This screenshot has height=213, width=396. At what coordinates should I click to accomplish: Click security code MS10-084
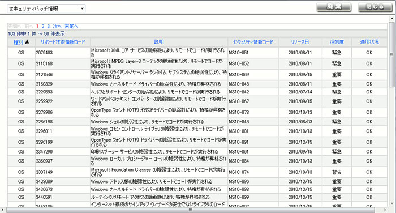[239, 161]
